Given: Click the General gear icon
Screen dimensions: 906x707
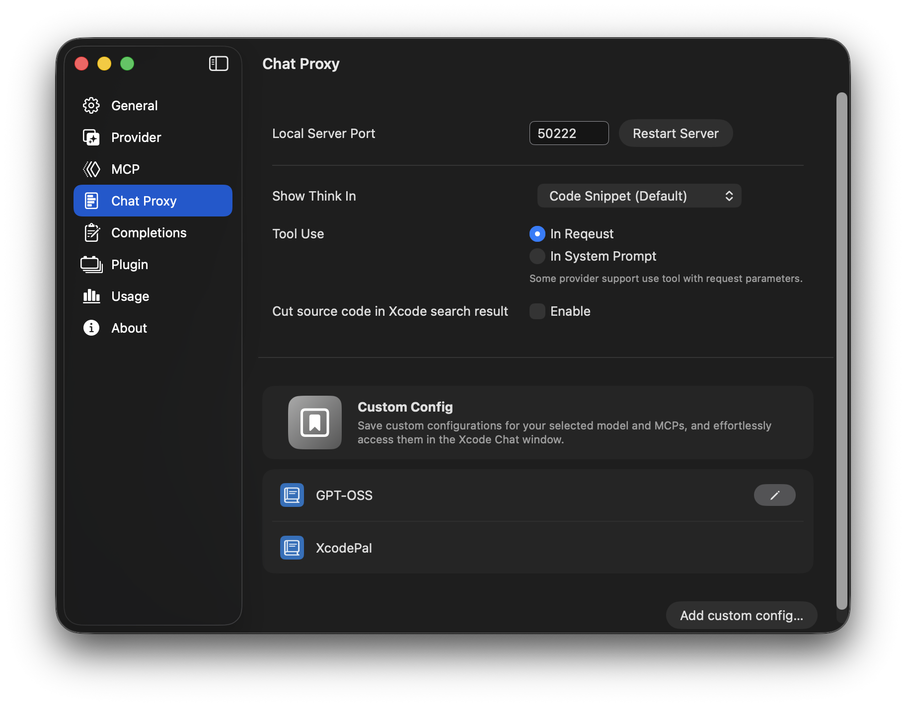Looking at the screenshot, I should tap(91, 105).
